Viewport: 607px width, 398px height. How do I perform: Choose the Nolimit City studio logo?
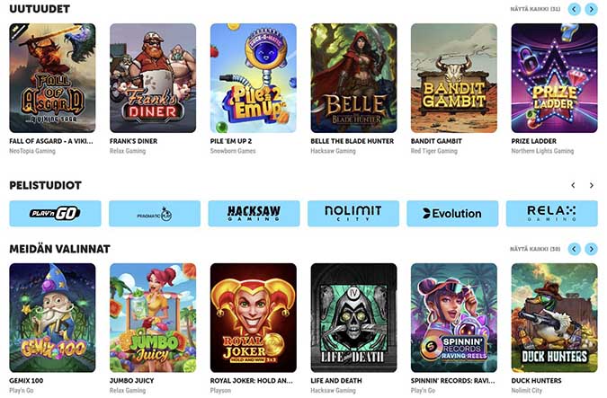point(353,213)
